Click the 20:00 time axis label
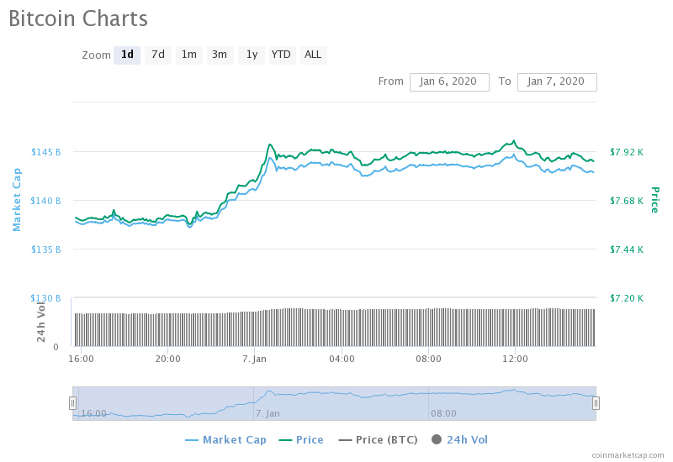Image resolution: width=673 pixels, height=462 pixels. (167, 360)
